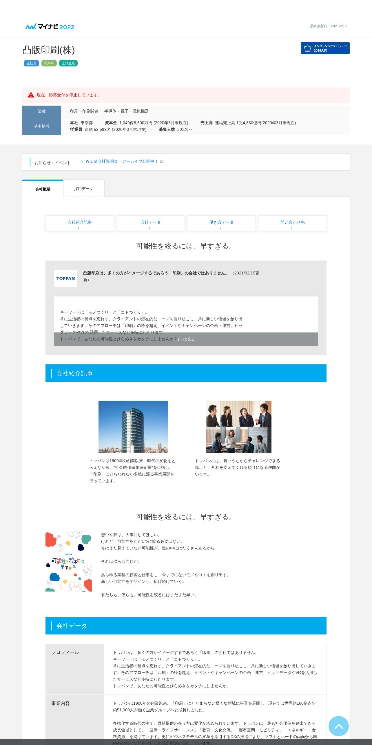Screen dimensions: 372x745
Task: Click the 業種 label cell
Action: 41,111
